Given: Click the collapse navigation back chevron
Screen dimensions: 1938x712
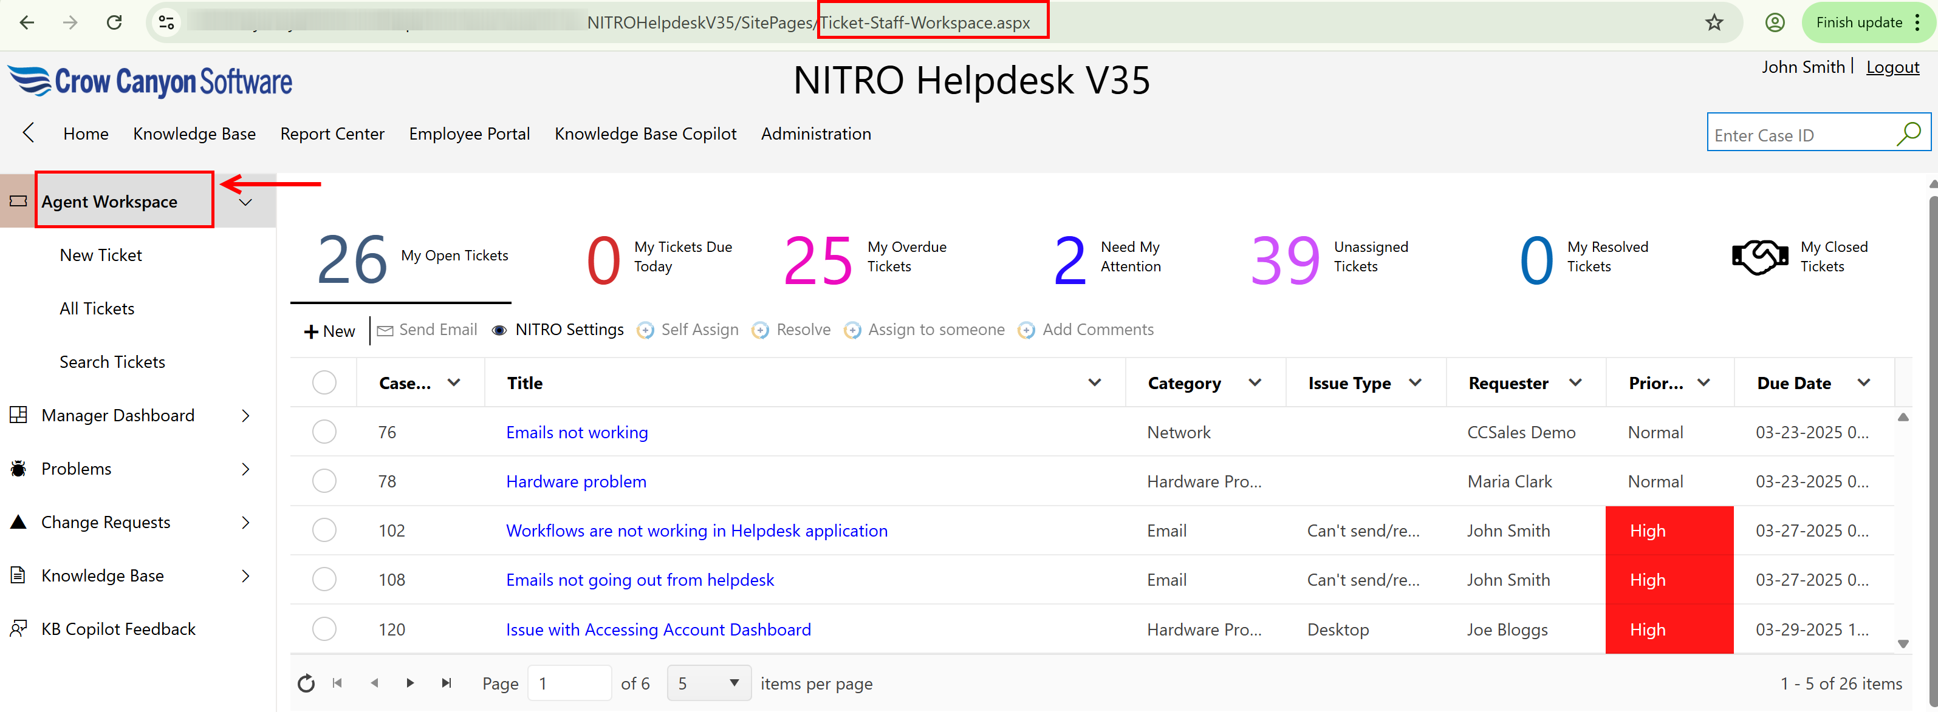Looking at the screenshot, I should (x=29, y=133).
